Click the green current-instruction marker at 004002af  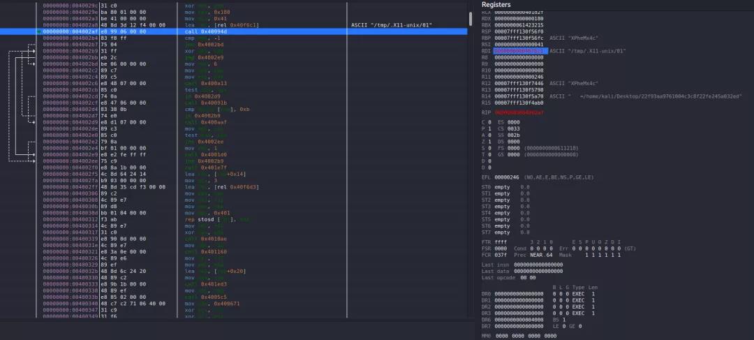pos(38,32)
